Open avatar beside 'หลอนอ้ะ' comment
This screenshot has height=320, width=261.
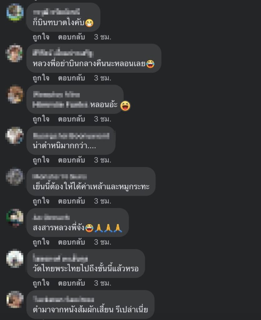point(15,94)
